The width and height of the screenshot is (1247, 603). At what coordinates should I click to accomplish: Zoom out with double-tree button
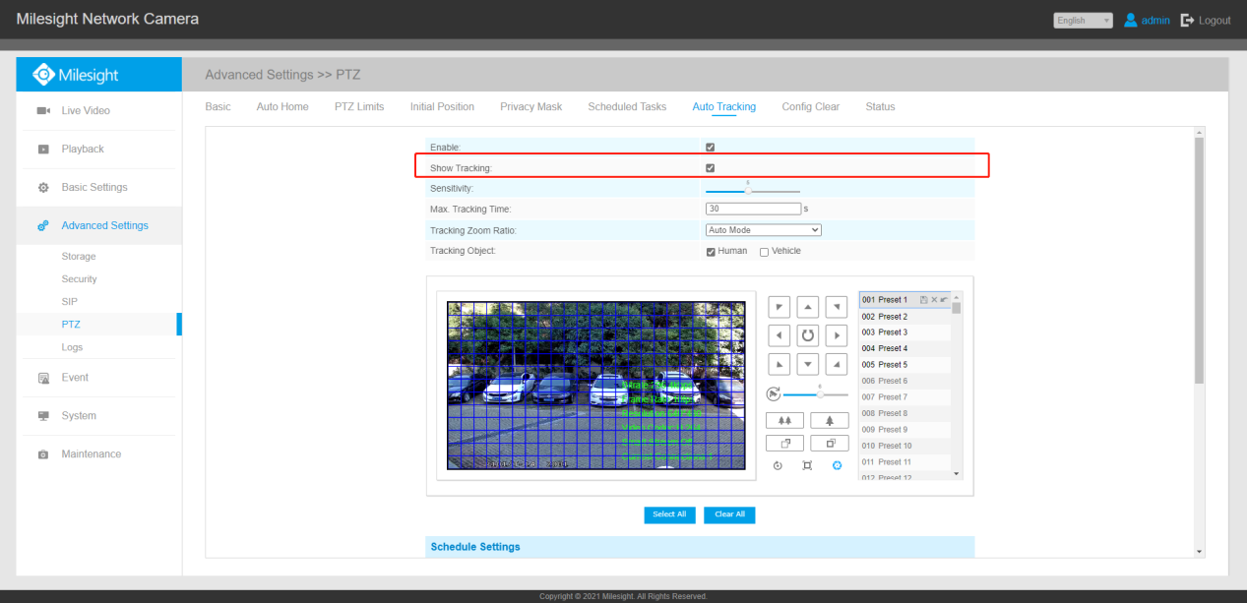pyautogui.click(x=784, y=420)
